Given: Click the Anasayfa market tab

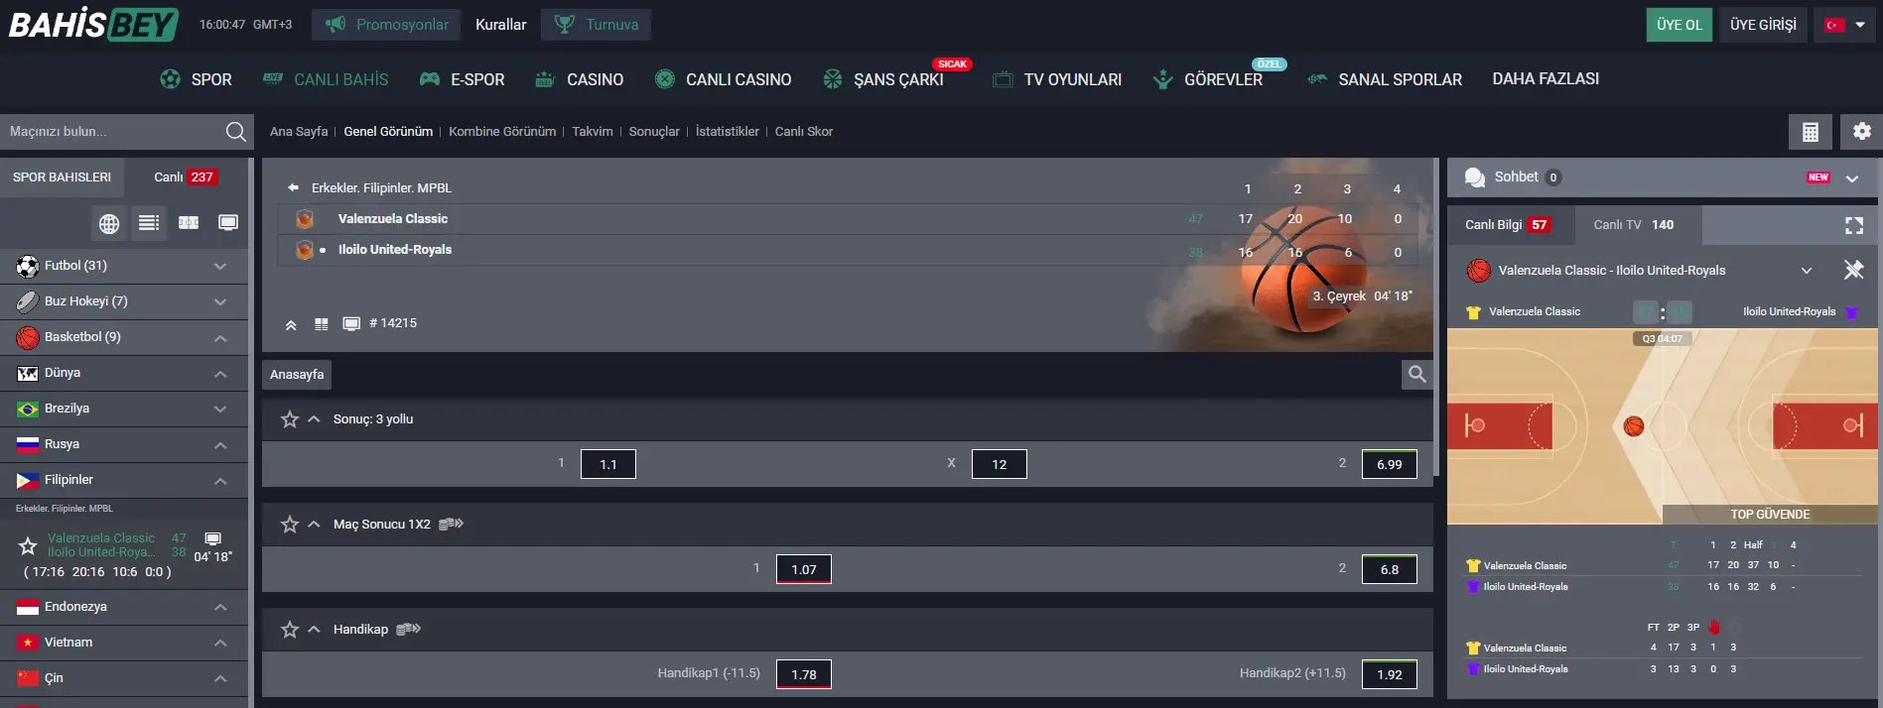Looking at the screenshot, I should (297, 374).
